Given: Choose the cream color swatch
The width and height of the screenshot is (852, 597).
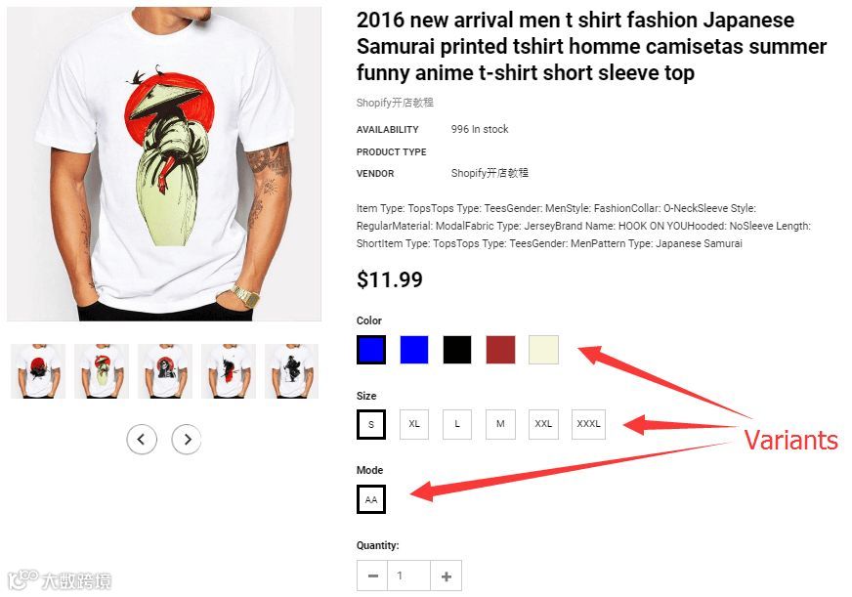Looking at the screenshot, I should tap(543, 349).
